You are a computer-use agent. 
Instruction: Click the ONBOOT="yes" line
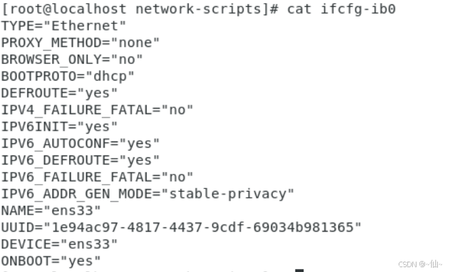[x=51, y=261]
